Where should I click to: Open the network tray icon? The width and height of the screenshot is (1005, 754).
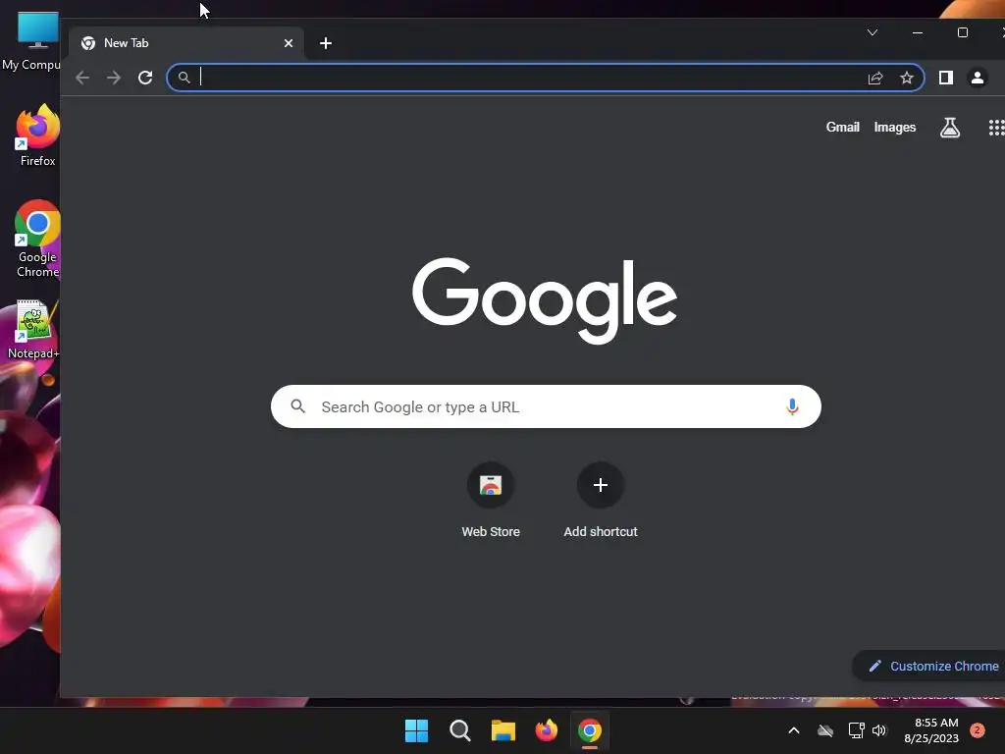(x=856, y=730)
